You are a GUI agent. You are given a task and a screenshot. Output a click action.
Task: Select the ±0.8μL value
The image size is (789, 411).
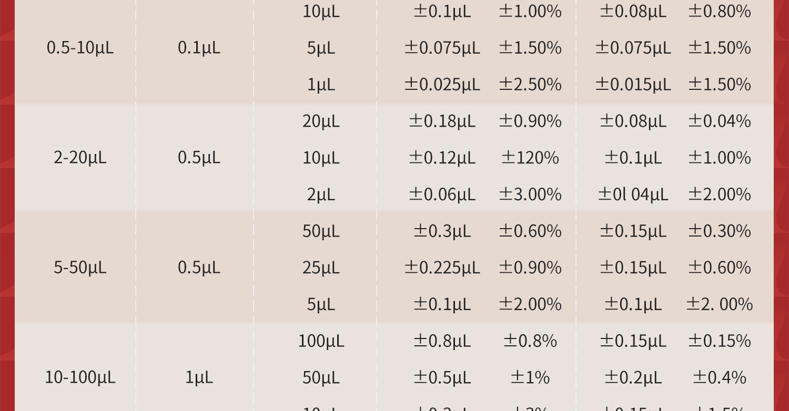[x=442, y=341]
